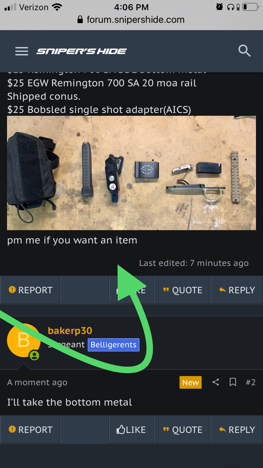This screenshot has height=468, width=263.
Task: Tap the forum.snipershide.com address bar
Action: 131,20
